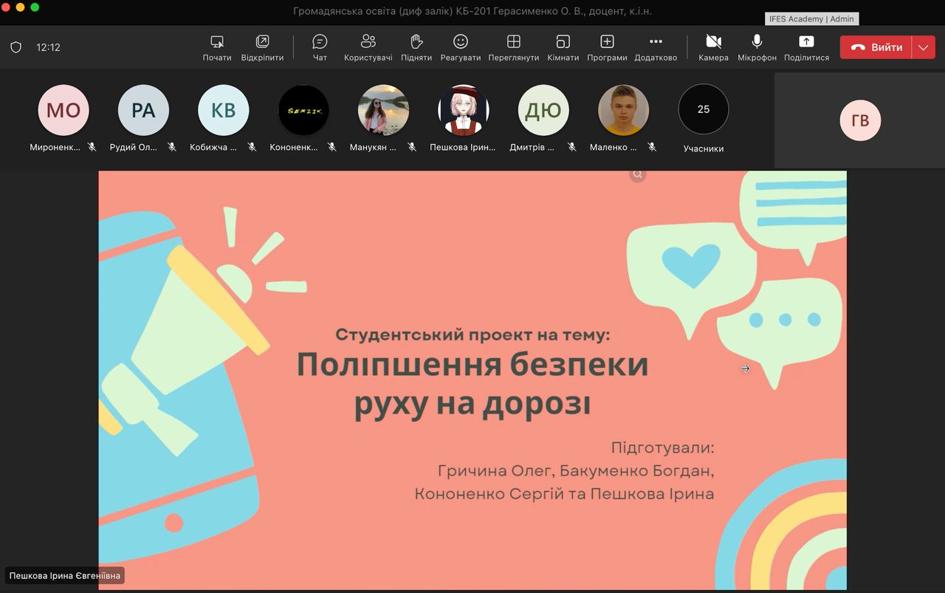Viewport: 945px width, 593px height.
Task: Select Манукян participant thumbnail
Action: [x=383, y=110]
